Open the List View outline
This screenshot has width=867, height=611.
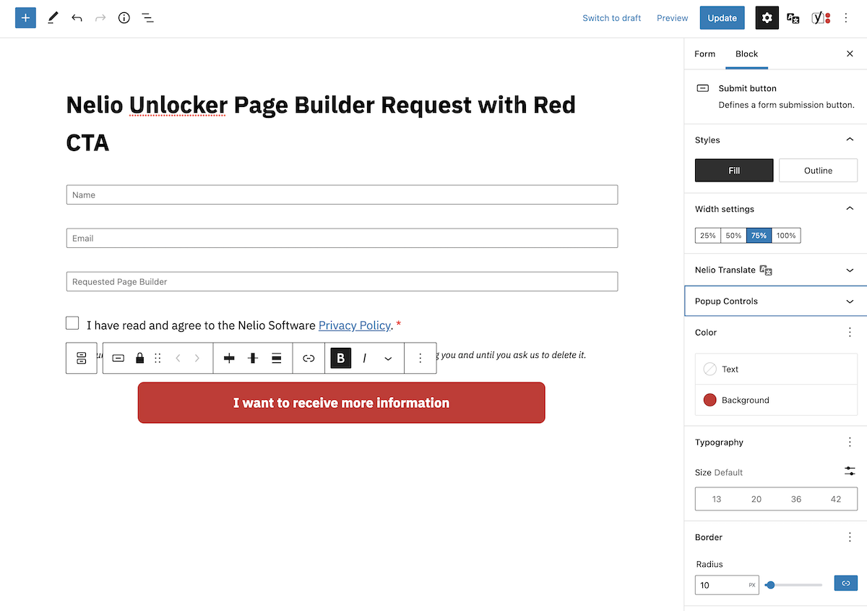[x=147, y=18]
